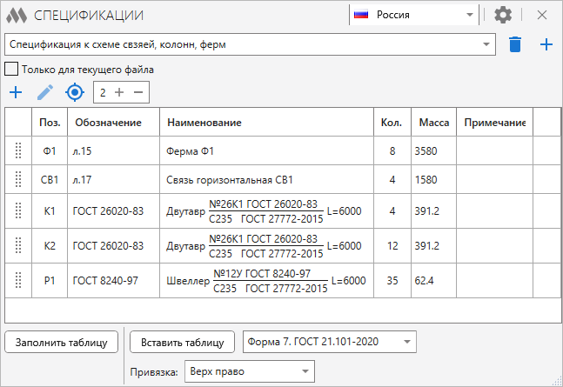Viewport: 563px width, 387px height.
Task: Grab the drag handle of the Ф1 row
Action: click(x=18, y=150)
